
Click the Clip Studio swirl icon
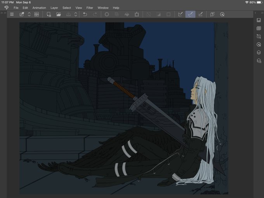(36, 14)
